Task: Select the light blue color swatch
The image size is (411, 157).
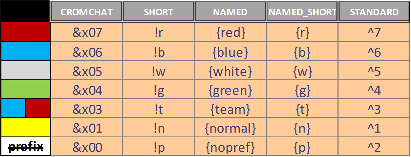Action: [x=26, y=51]
